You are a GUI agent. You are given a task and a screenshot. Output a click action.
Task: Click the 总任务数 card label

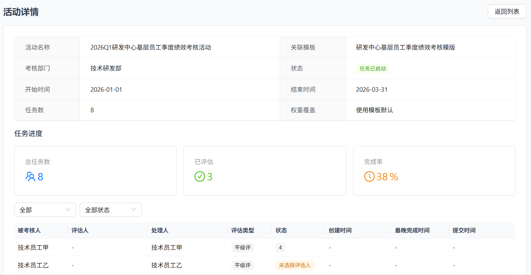click(38, 162)
